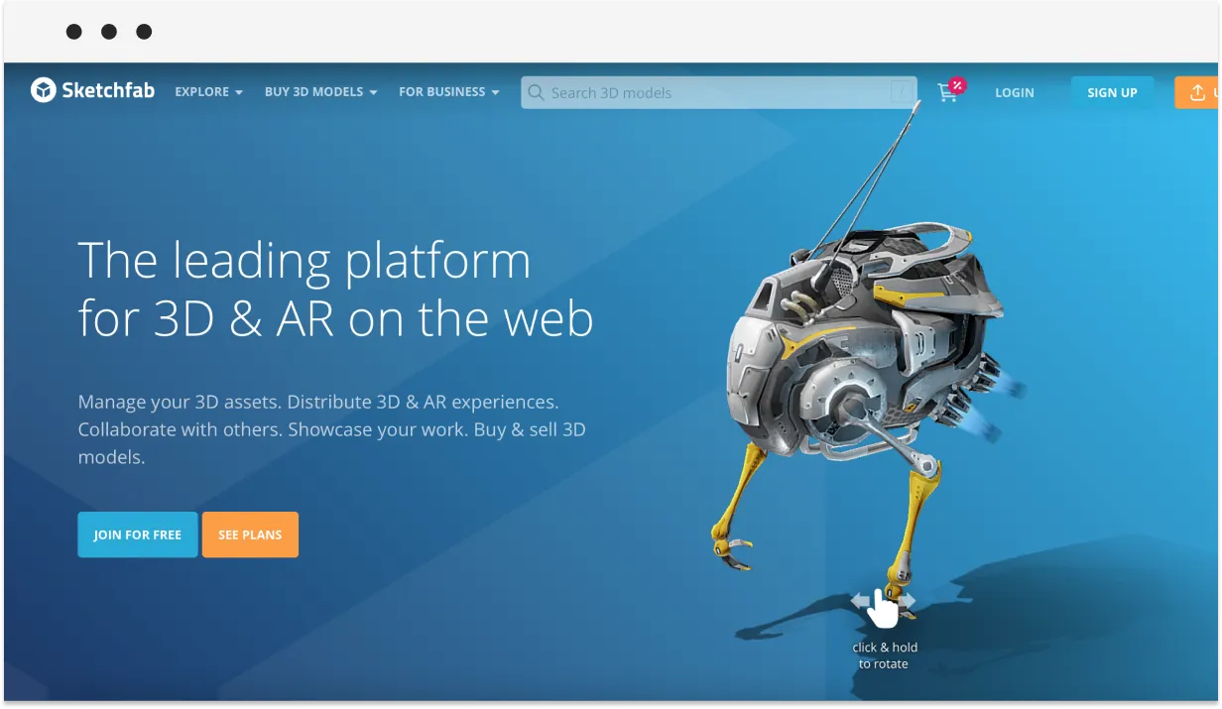Click the first dot in window title bar

[74, 32]
